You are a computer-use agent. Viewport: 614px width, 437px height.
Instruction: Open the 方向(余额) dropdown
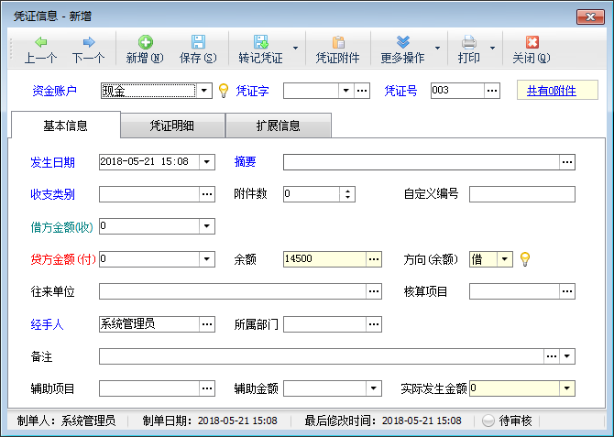tap(504, 259)
